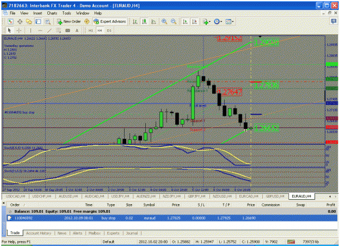Select the trendline drawing tool

coord(49,30)
